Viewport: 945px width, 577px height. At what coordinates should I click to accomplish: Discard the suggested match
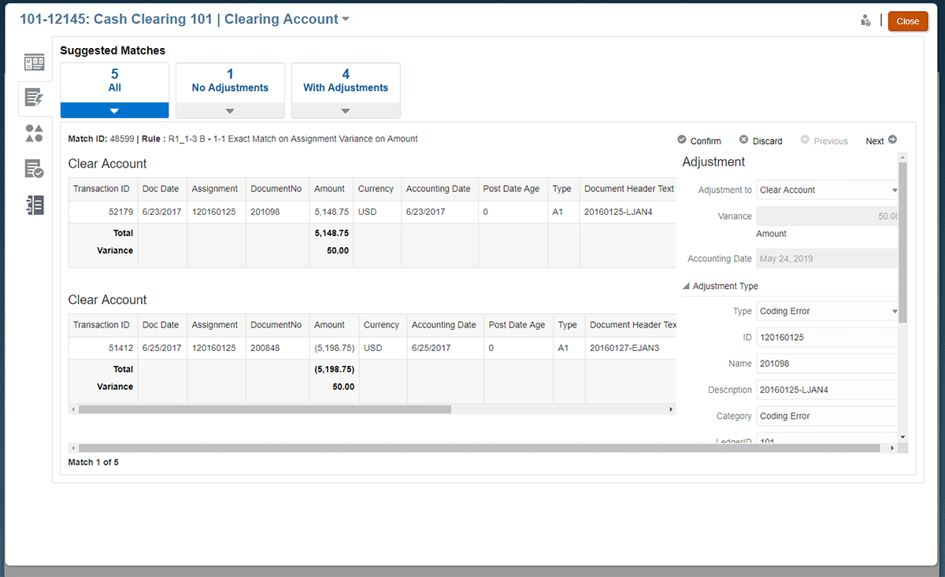click(x=761, y=141)
